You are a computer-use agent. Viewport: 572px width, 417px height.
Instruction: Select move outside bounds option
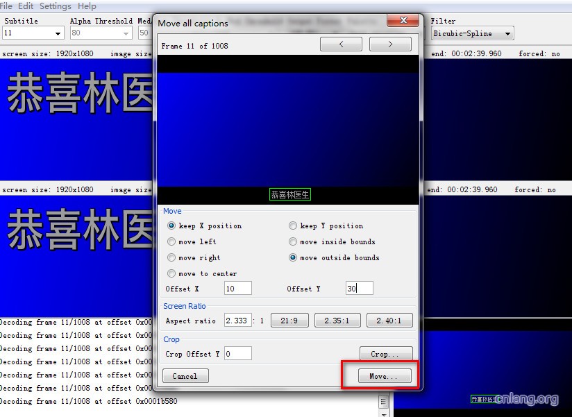click(293, 257)
